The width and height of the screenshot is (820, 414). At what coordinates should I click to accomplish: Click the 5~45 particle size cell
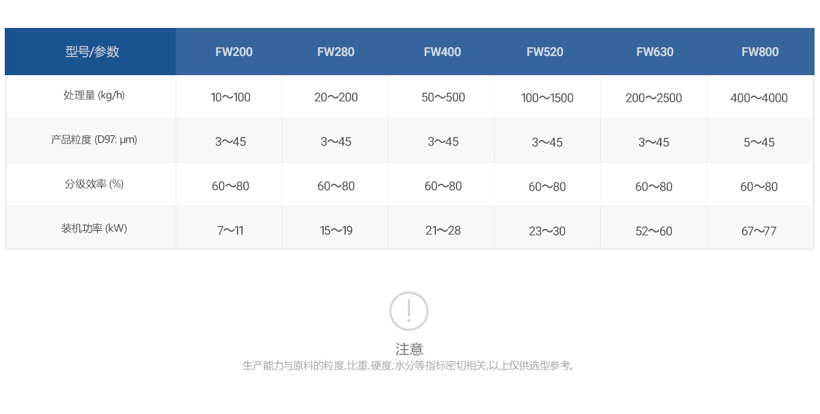759,142
